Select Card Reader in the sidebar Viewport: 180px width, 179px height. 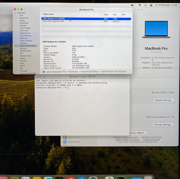(25, 28)
